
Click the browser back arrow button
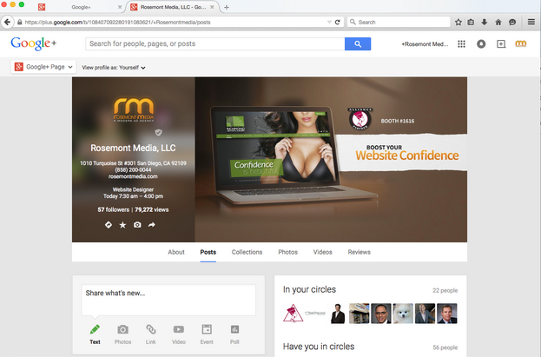coord(7,22)
